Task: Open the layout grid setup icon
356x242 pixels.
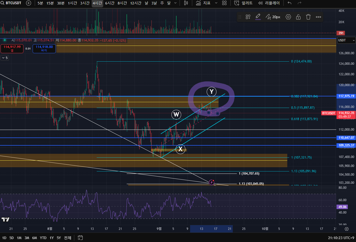Action: (x=224, y=3)
